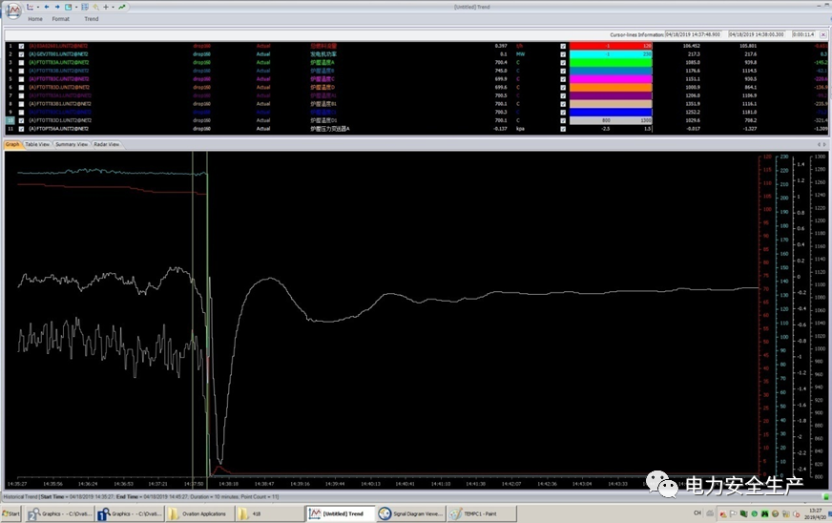832x523 pixels.
Task: Click the Windows Start button
Action: pos(11,513)
